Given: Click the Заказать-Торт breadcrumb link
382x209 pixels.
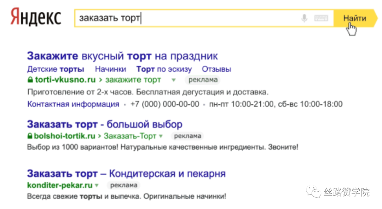Looking at the screenshot, I should [x=130, y=136].
